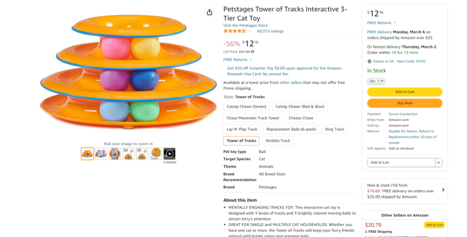The height and width of the screenshot is (237, 467).
Task: Open the Qty quantity dropdown
Action: pos(376,81)
